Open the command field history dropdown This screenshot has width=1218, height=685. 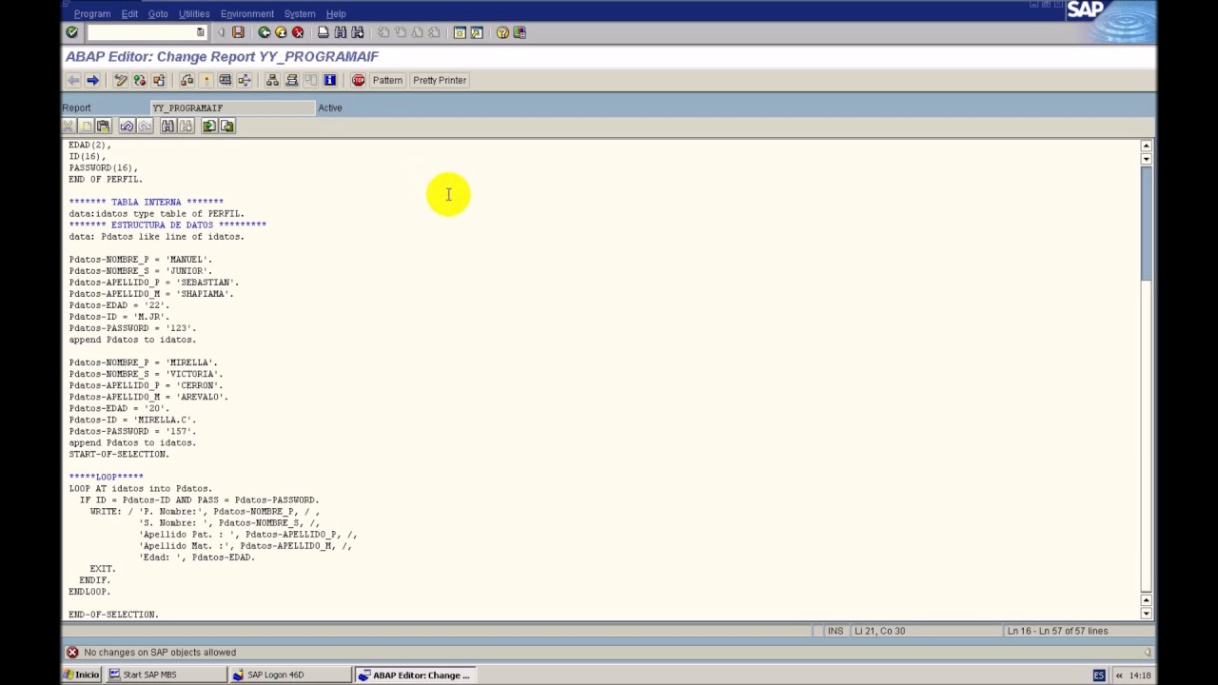click(x=200, y=32)
